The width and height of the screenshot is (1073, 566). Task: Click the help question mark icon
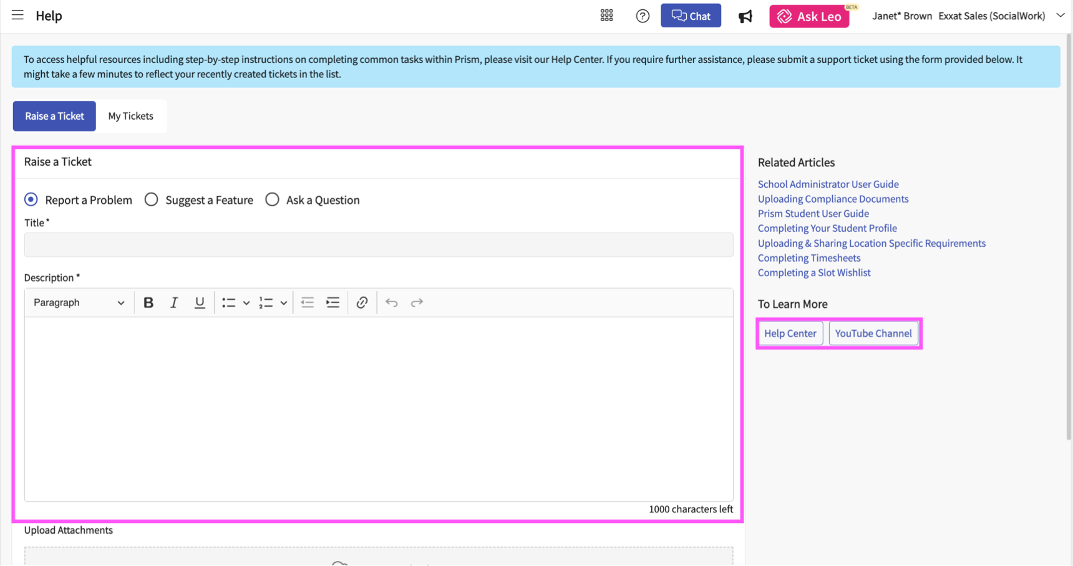pyautogui.click(x=643, y=15)
